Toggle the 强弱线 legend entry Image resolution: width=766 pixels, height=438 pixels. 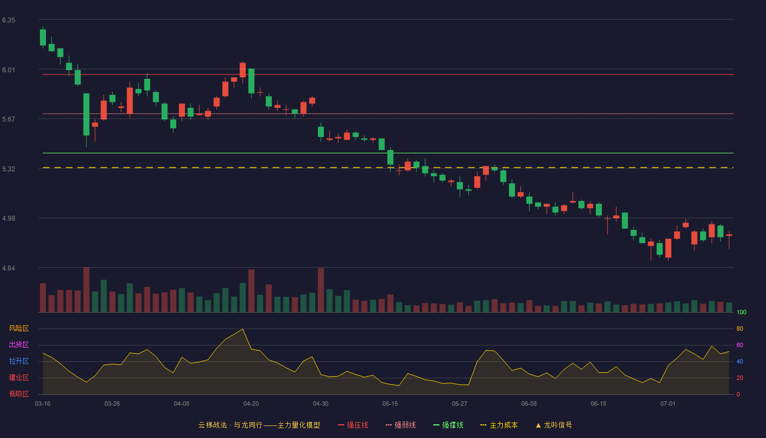tap(401, 425)
